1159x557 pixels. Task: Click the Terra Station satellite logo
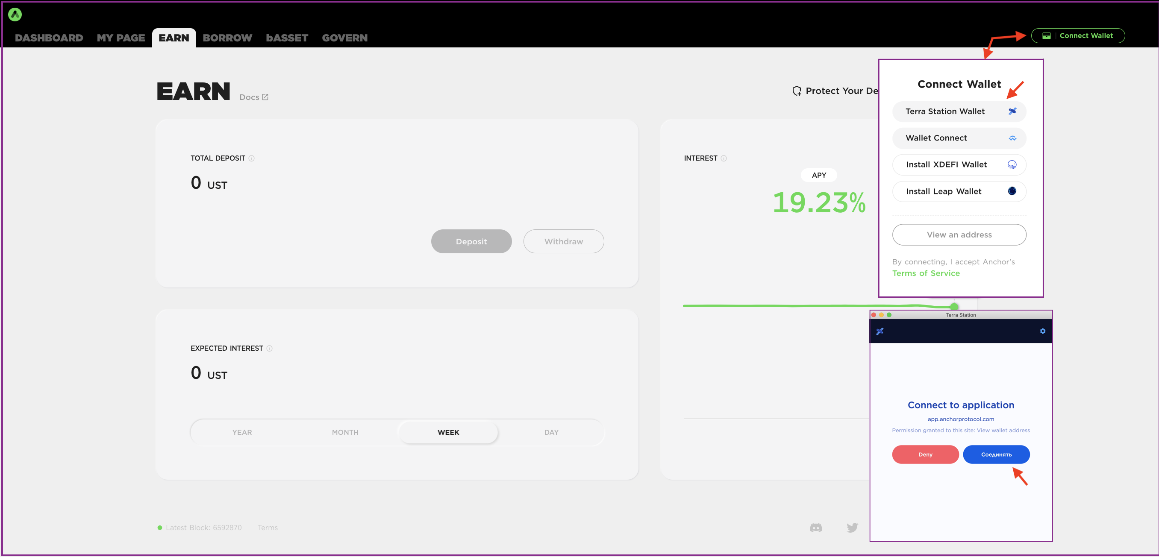(880, 331)
